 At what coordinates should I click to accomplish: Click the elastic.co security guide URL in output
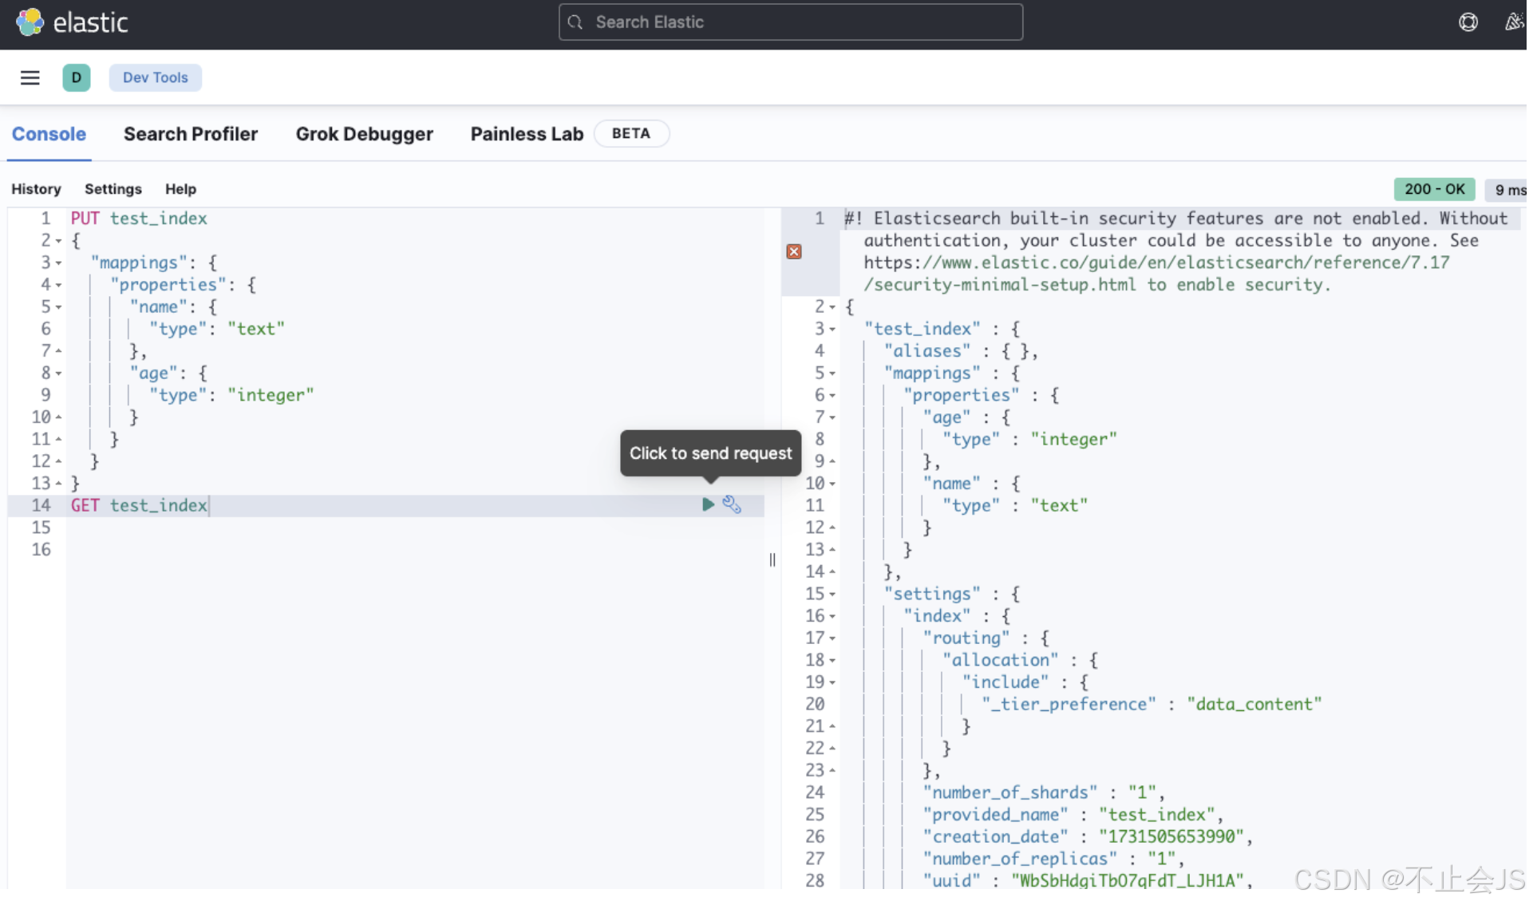click(1156, 274)
